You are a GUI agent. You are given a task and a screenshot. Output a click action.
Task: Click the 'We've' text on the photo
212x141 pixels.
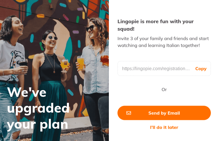(27, 92)
